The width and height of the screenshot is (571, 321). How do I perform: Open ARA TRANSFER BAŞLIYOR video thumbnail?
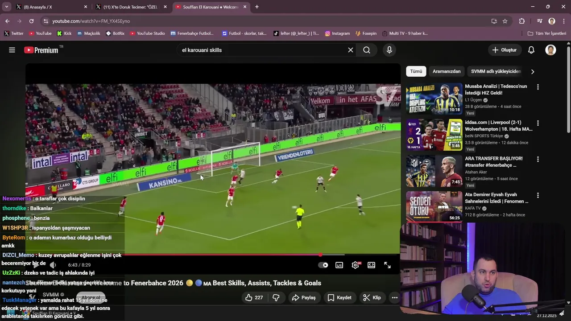click(434, 171)
